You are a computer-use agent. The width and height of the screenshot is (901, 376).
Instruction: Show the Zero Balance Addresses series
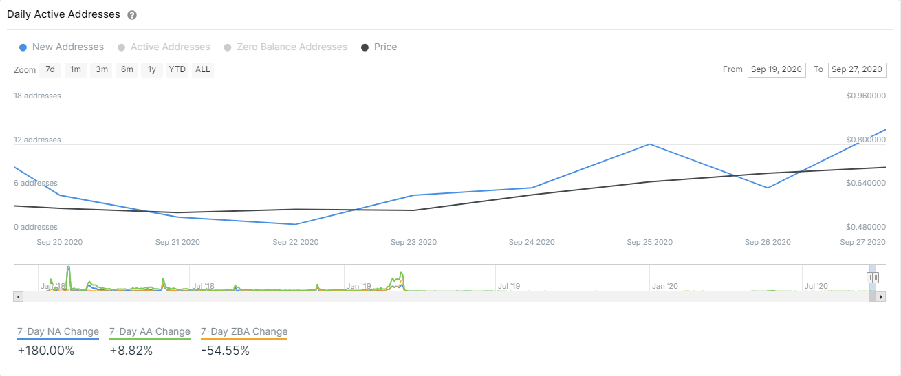[x=285, y=47]
